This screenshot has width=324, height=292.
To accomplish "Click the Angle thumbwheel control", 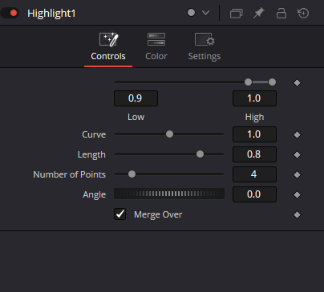I will 169,194.
